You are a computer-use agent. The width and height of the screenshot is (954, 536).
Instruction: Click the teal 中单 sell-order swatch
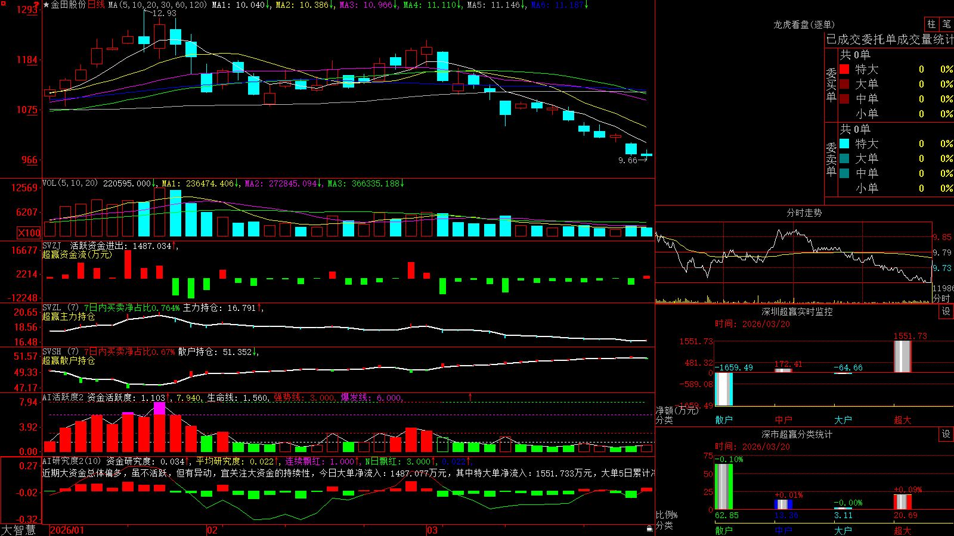tap(844, 173)
